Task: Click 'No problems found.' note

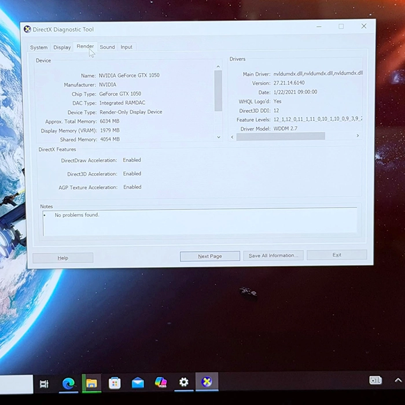Action: click(77, 215)
